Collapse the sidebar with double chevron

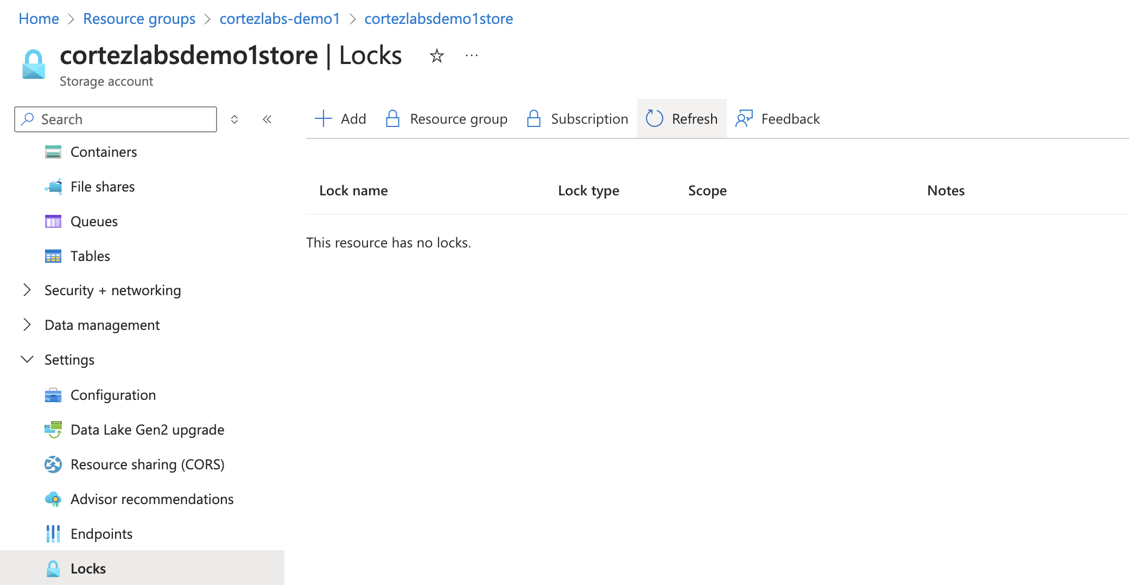267,119
